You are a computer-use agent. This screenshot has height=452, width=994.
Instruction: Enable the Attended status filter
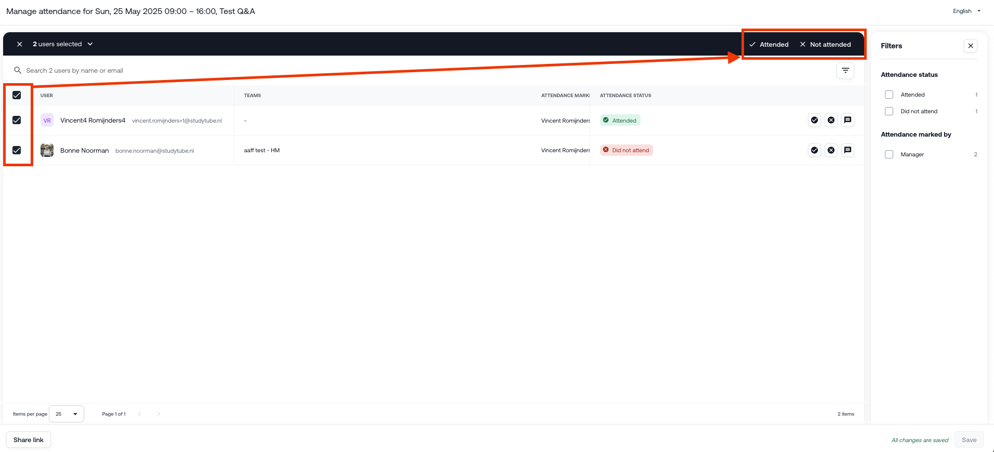click(889, 95)
